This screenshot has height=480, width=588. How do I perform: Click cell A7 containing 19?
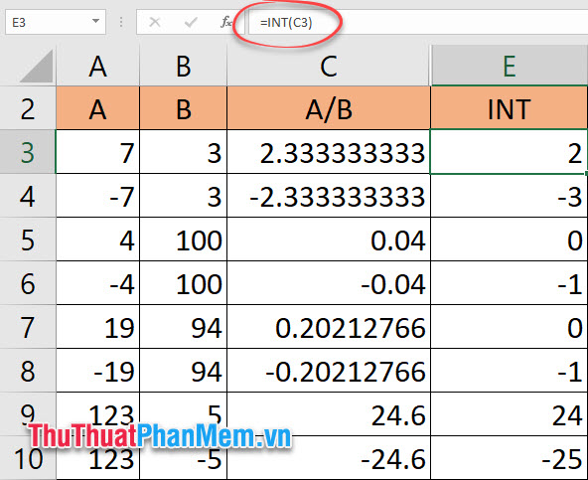pos(98,327)
